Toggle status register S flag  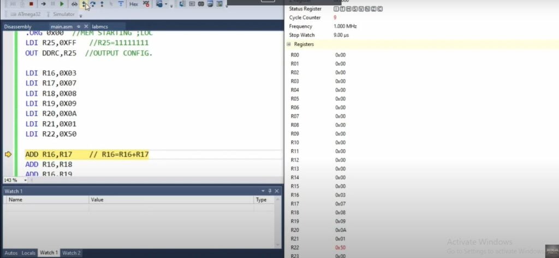click(x=355, y=9)
